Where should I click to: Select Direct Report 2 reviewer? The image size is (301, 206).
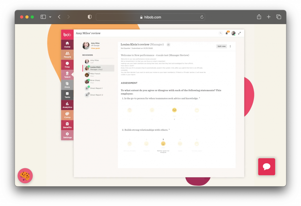(x=98, y=95)
